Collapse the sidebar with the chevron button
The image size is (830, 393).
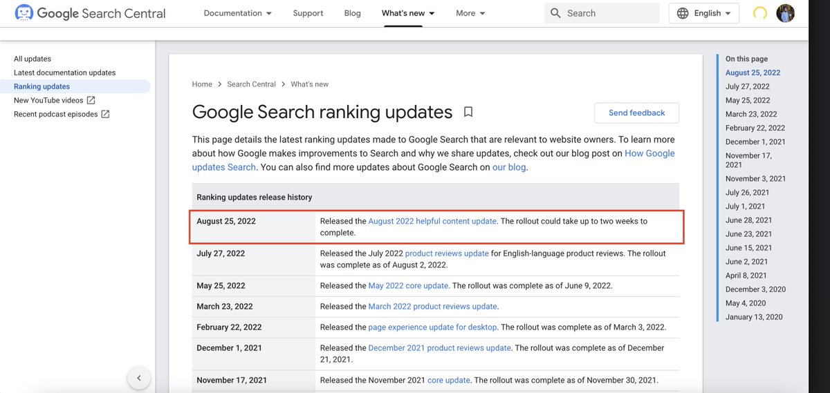[x=139, y=378]
